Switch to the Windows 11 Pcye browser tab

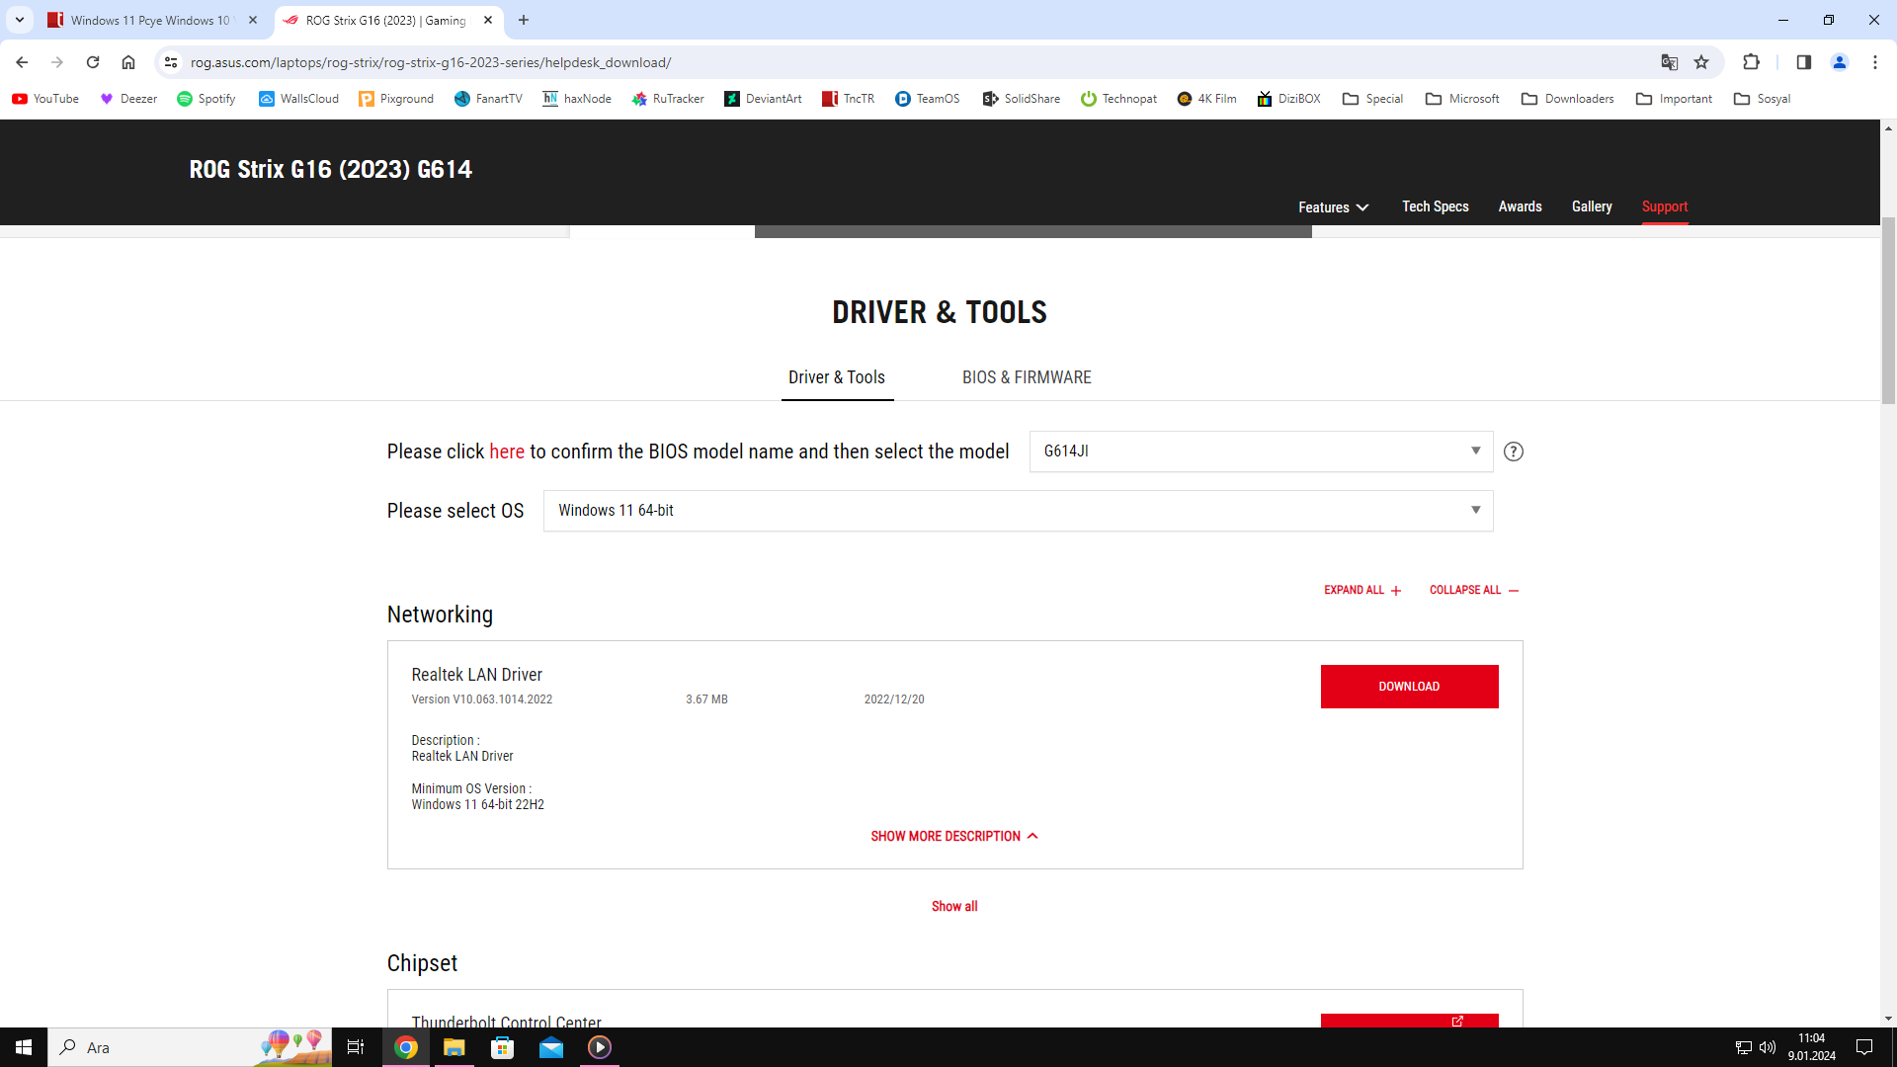[150, 20]
